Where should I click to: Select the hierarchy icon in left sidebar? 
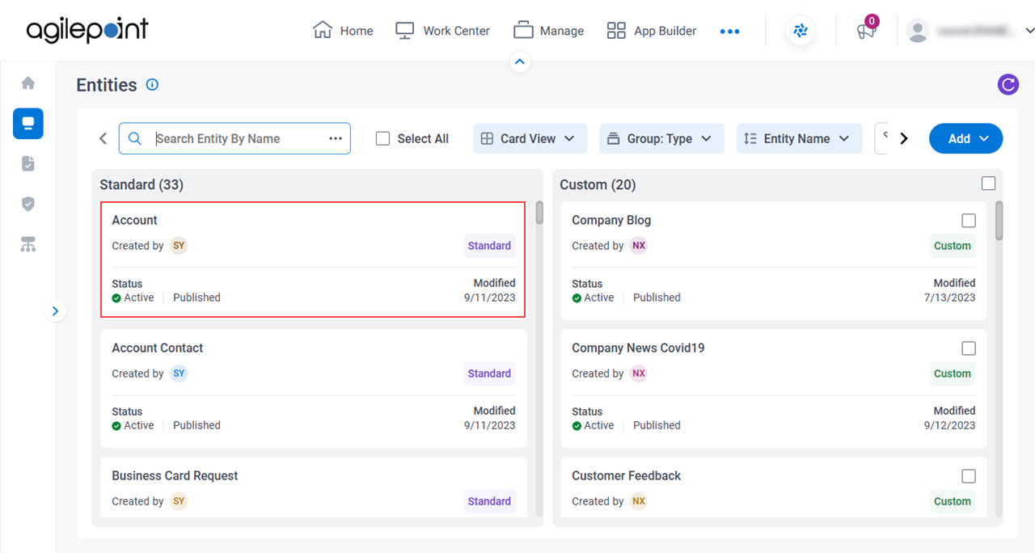click(28, 244)
